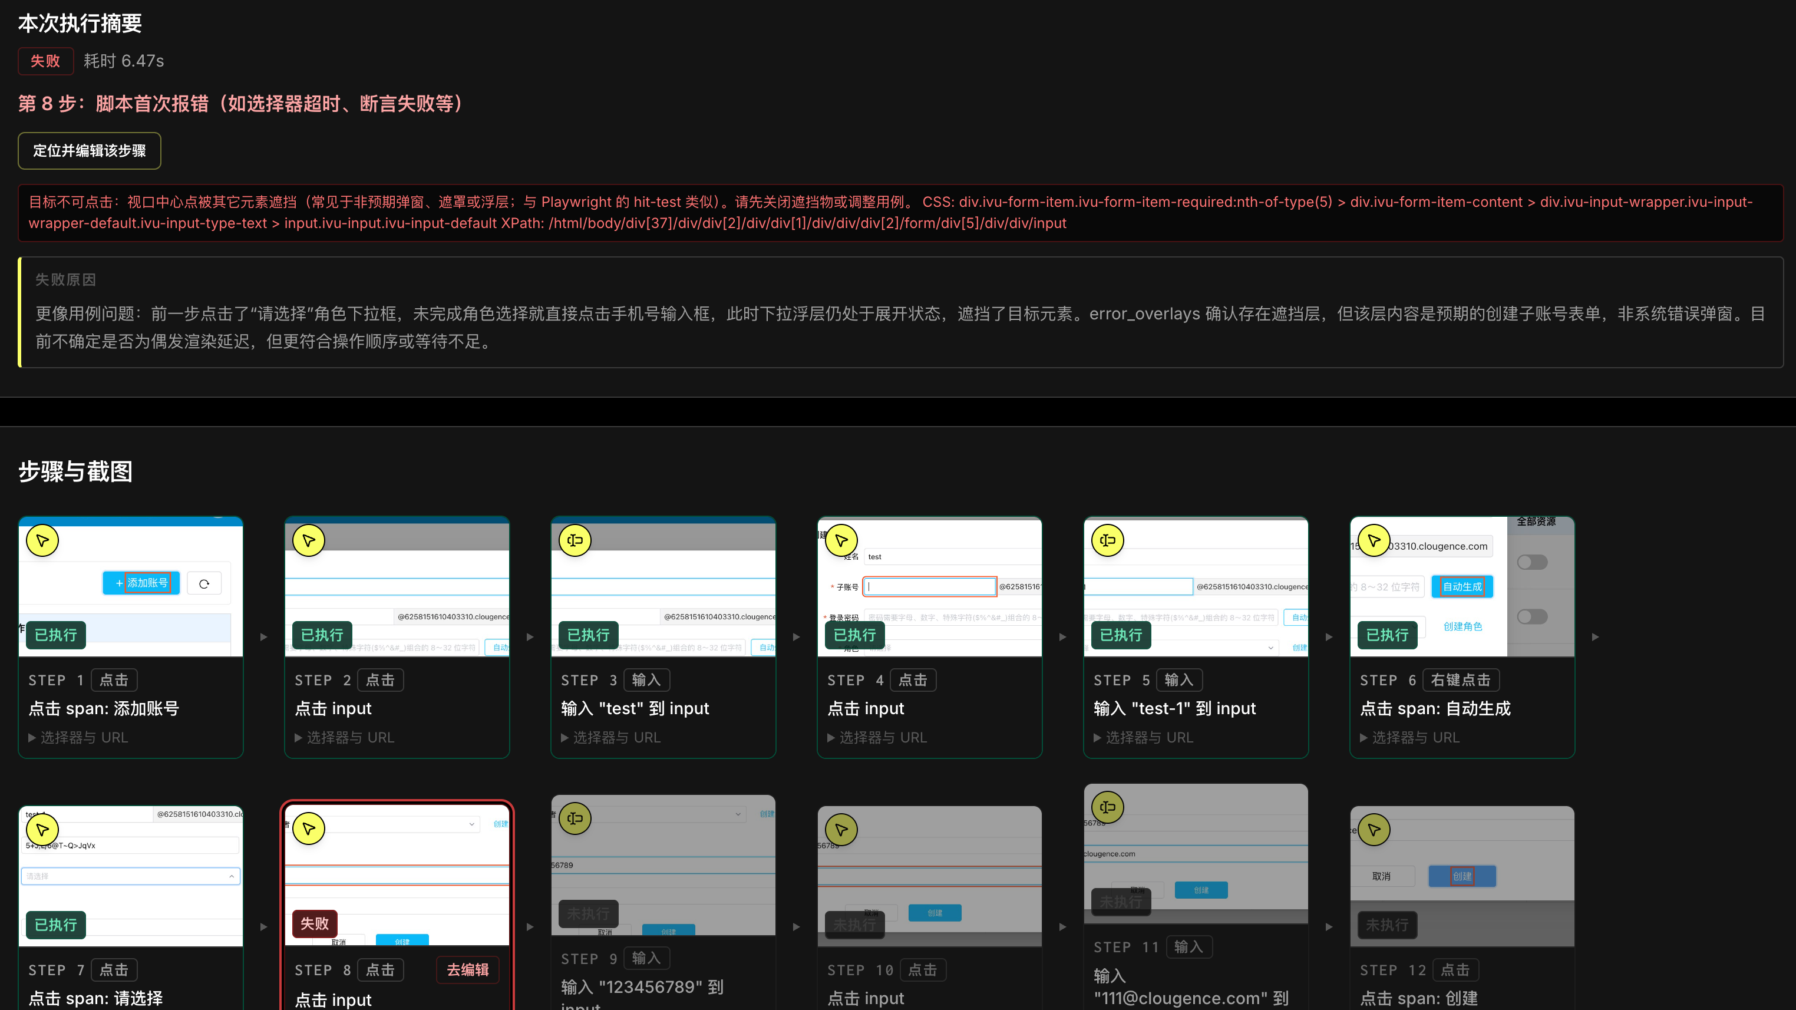1796x1010 pixels.
Task: Click 去编辑 button on Step 8
Action: coord(468,969)
